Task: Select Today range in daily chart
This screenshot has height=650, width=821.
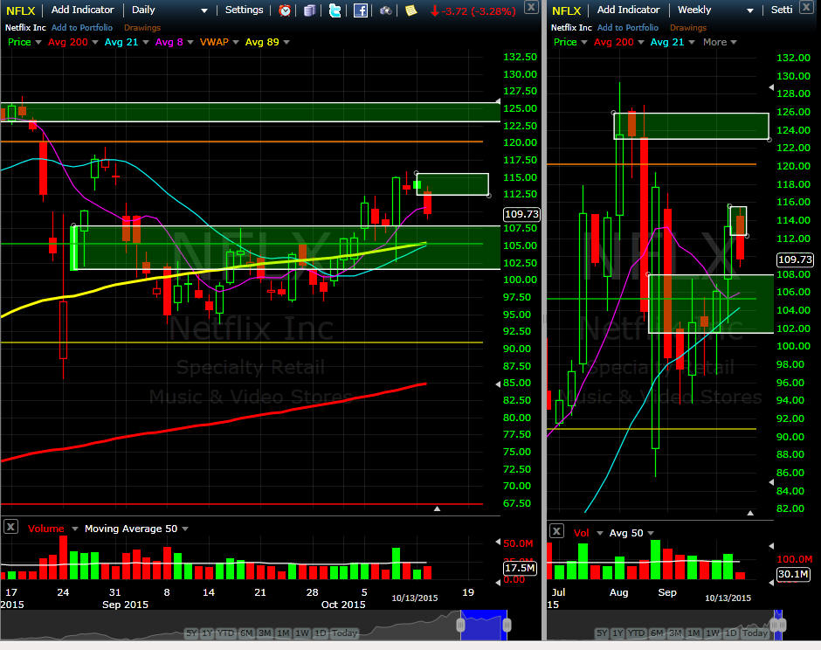Action: [344, 633]
